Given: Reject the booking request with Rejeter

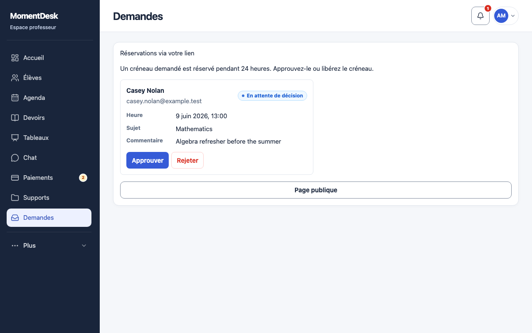Looking at the screenshot, I should [x=187, y=160].
